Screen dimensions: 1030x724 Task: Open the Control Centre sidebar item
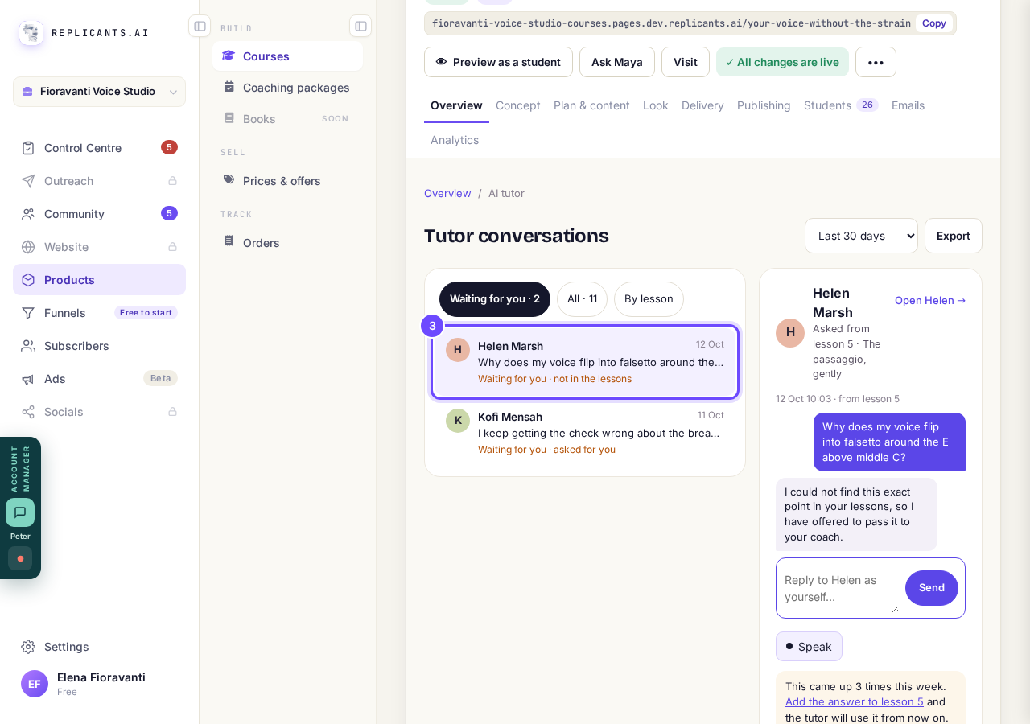click(99, 147)
